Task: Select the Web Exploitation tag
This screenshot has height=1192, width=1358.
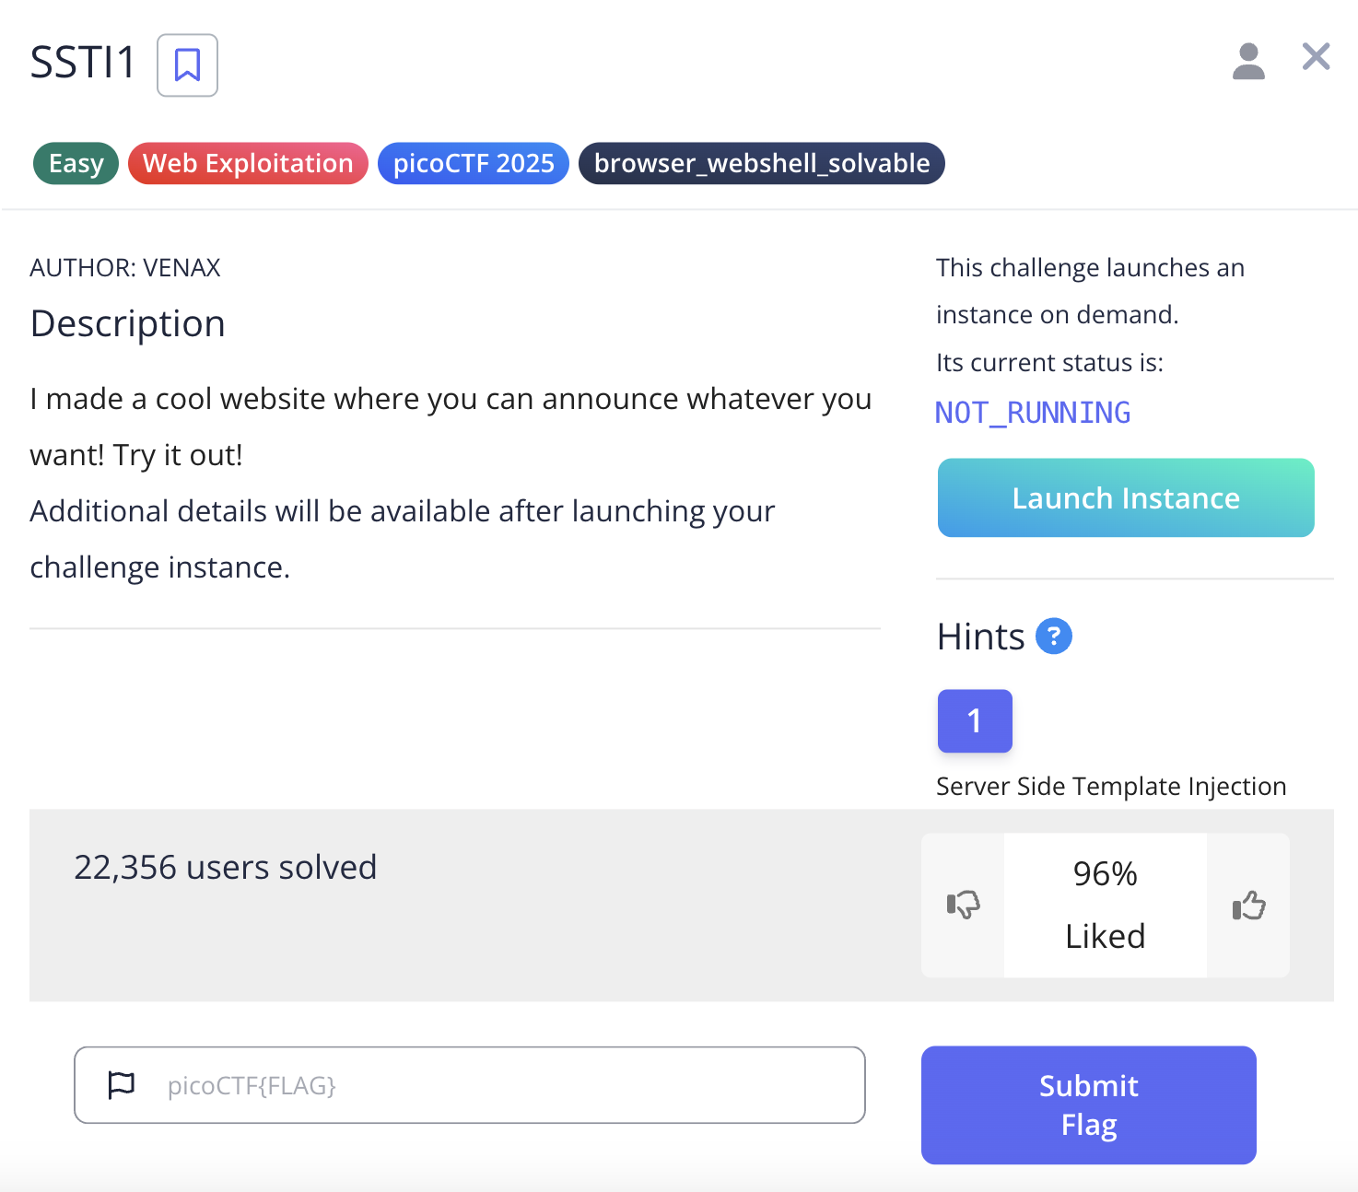Action: pyautogui.click(x=248, y=163)
